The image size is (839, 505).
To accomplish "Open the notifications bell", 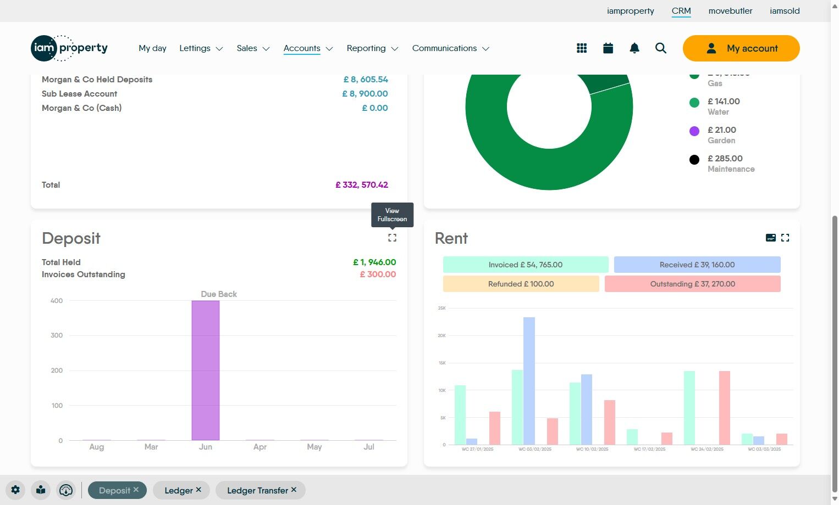I will pyautogui.click(x=634, y=48).
